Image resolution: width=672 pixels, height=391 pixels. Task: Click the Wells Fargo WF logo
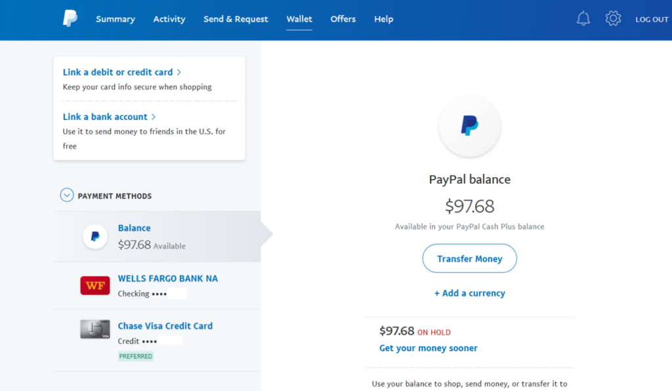[x=94, y=285]
